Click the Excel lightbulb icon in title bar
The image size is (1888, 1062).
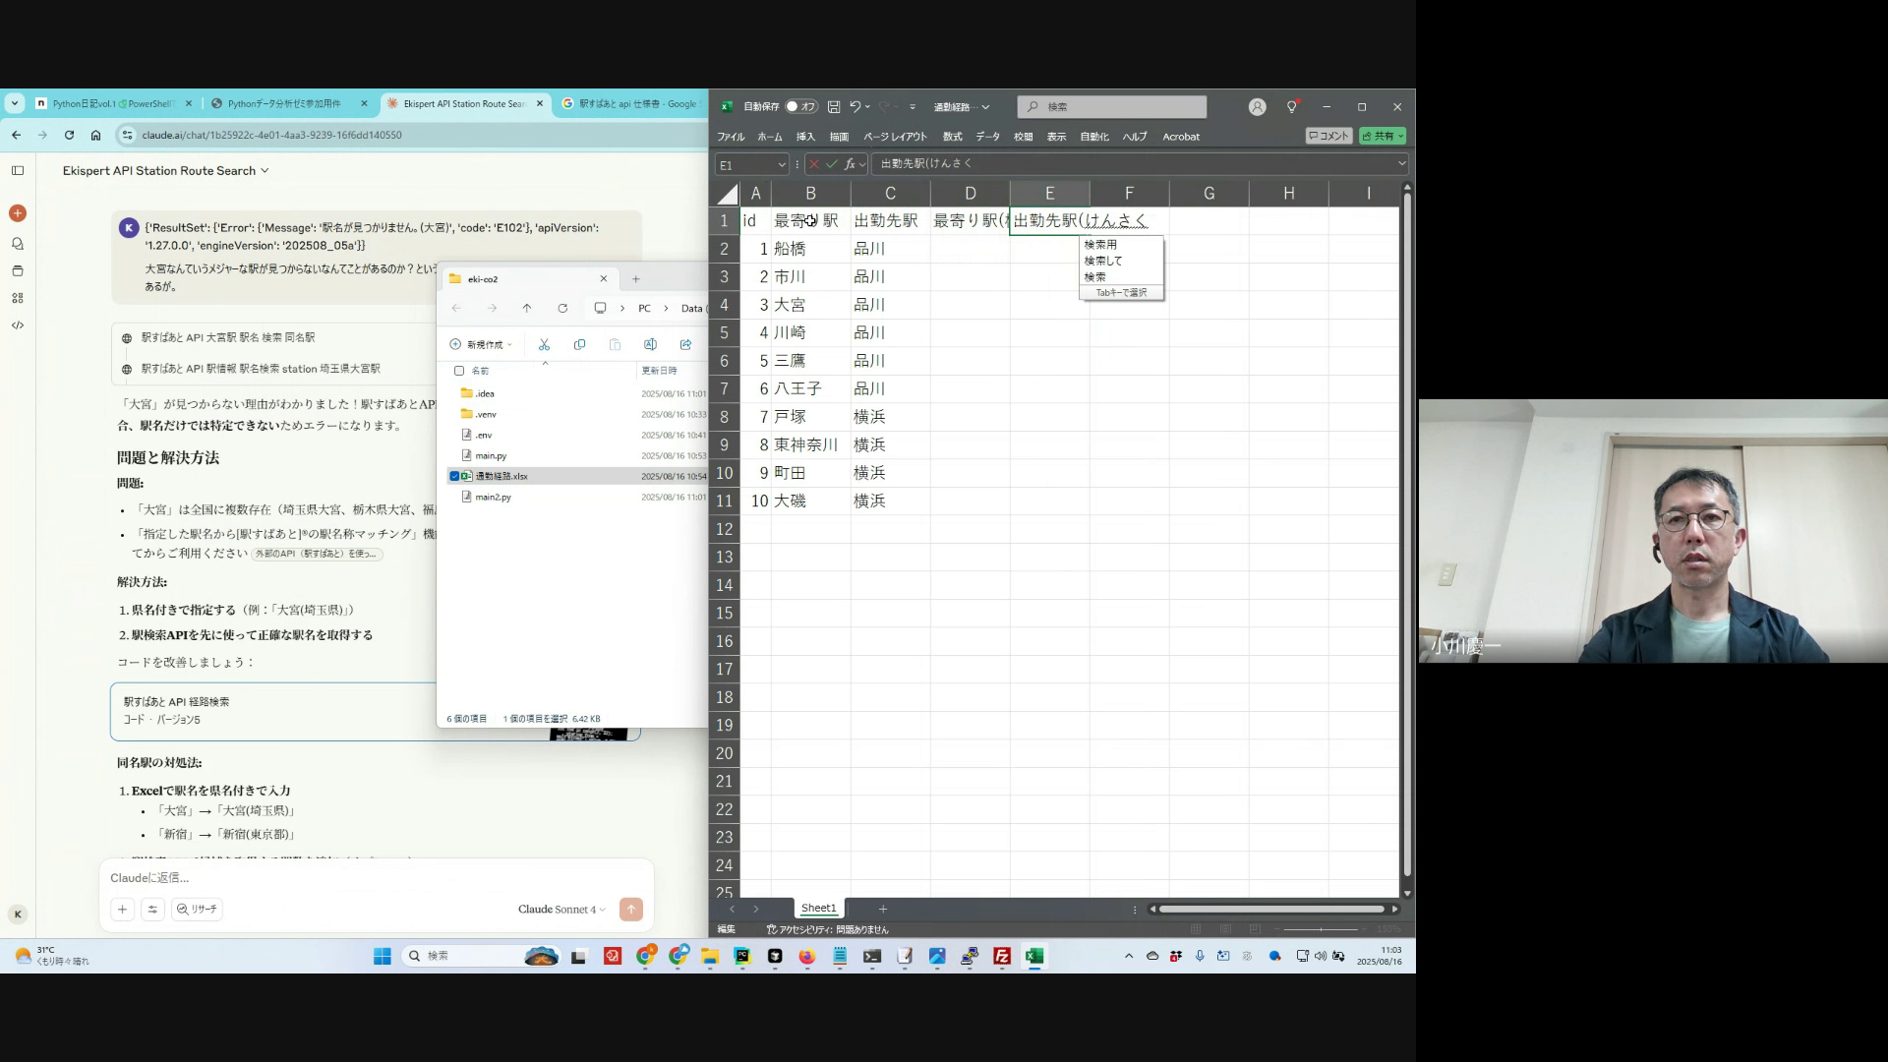pyautogui.click(x=1292, y=106)
